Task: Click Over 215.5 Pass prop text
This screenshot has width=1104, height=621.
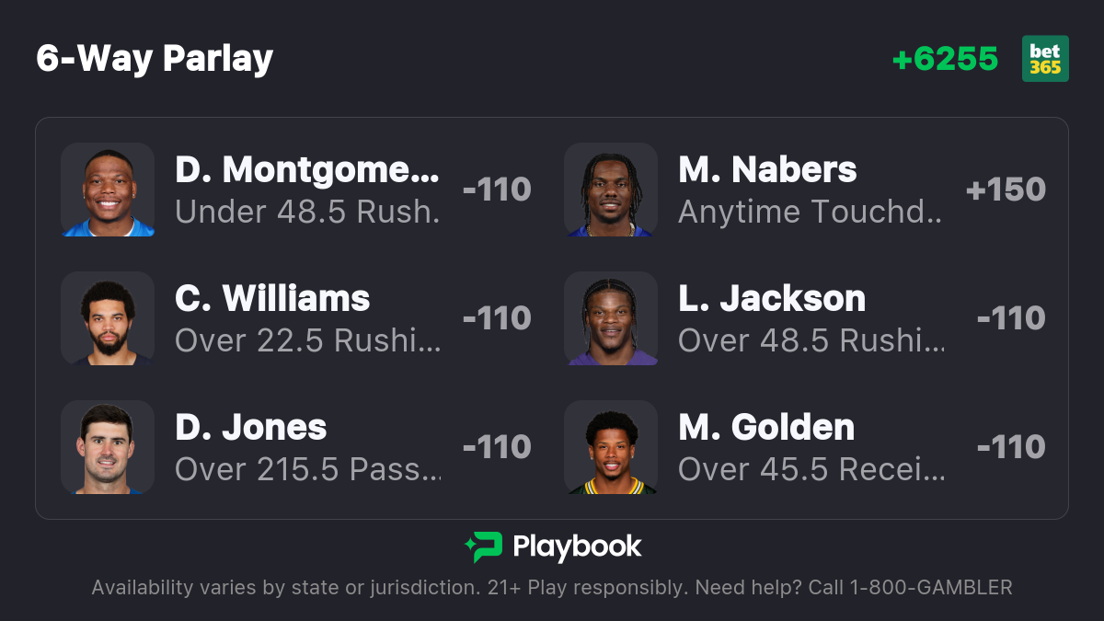Action: (307, 470)
